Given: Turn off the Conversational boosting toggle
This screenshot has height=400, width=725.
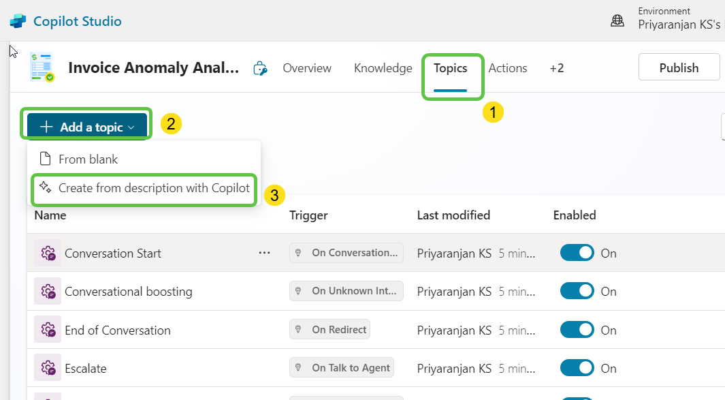Looking at the screenshot, I should point(577,292).
